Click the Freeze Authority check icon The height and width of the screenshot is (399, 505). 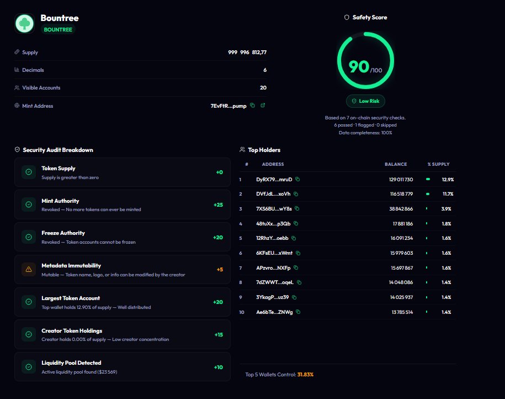coord(29,237)
